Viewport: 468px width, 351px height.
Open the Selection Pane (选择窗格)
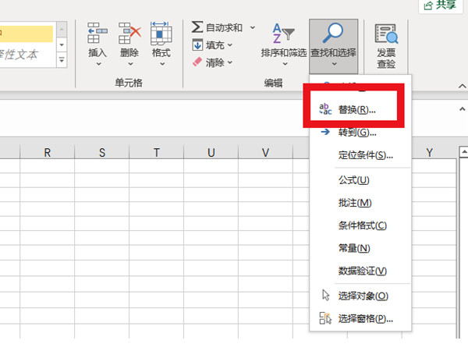pos(365,318)
